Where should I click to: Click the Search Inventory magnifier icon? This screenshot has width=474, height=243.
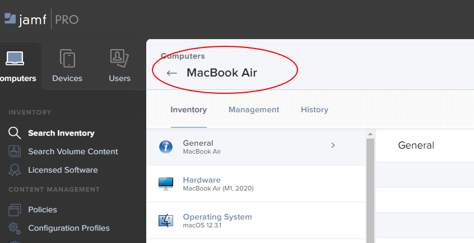coord(15,133)
